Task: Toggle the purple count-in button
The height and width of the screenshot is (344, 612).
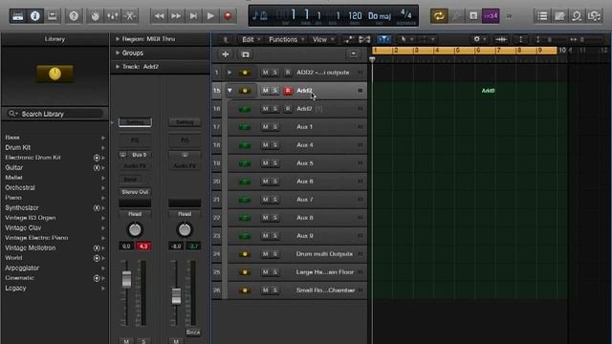Action: click(491, 16)
